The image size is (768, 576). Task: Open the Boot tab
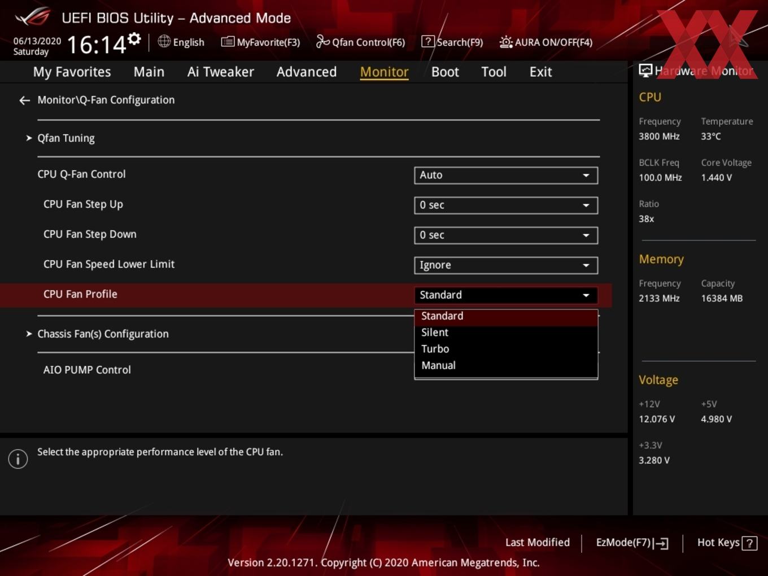point(445,72)
